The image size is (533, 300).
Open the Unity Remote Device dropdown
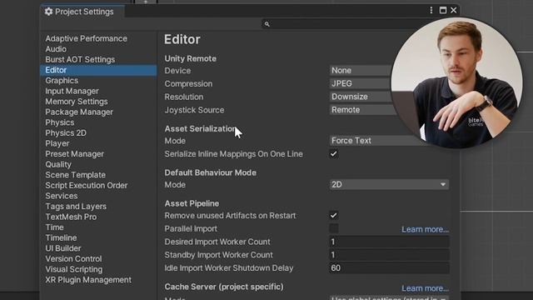coord(361,70)
